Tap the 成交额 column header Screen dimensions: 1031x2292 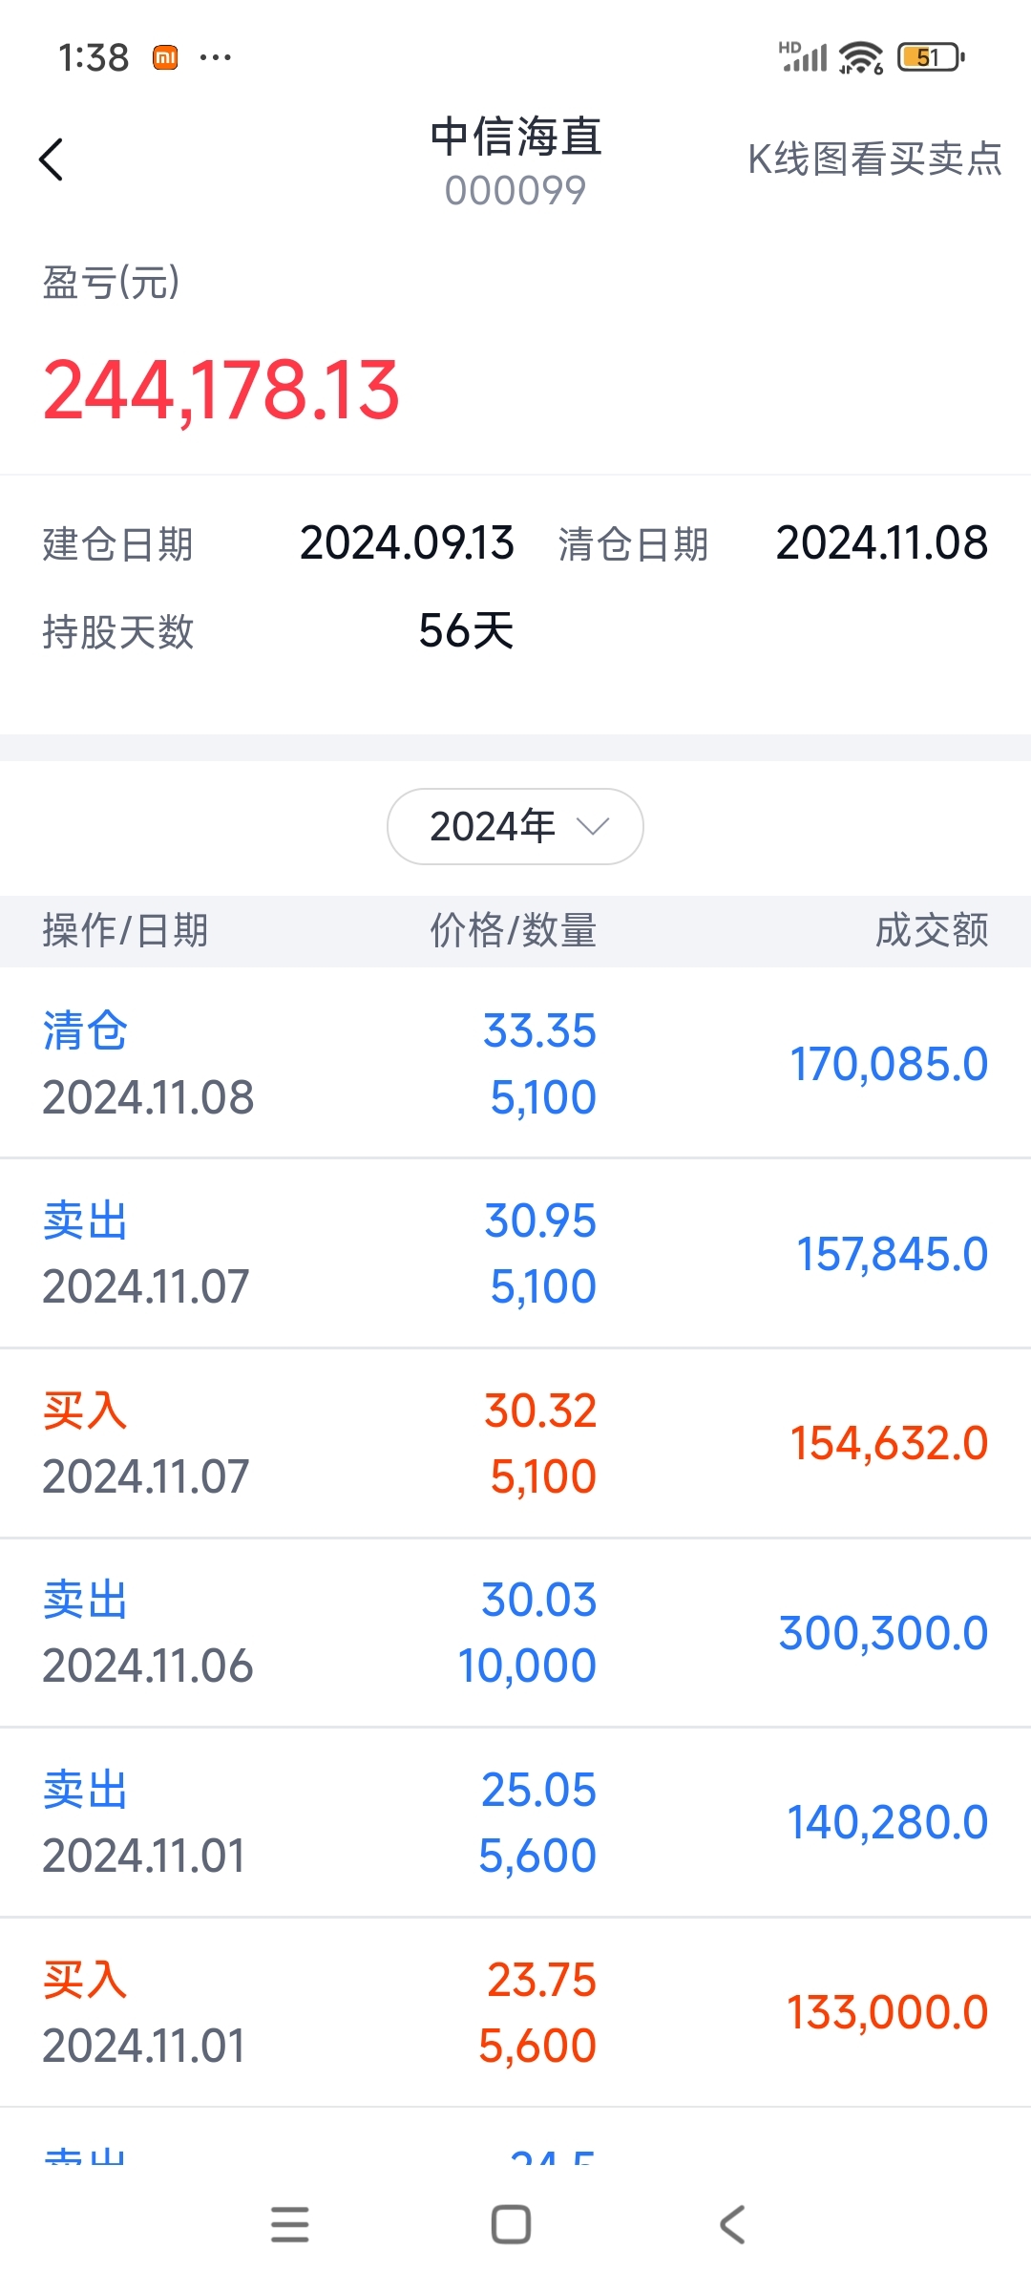[932, 930]
